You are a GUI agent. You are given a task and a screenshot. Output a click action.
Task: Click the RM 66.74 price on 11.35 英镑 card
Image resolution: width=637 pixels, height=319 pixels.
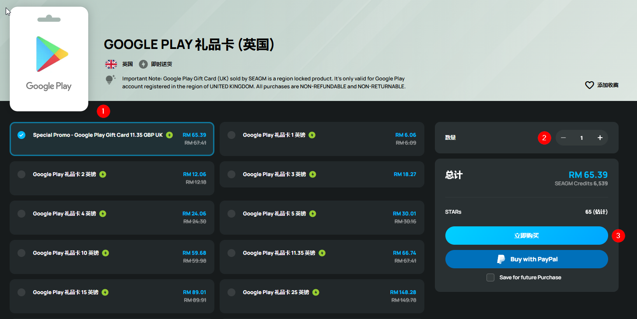click(x=405, y=253)
